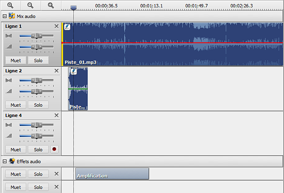
Task: Open edit icon on Piste_01.mp3 clip
Action: click(67, 27)
